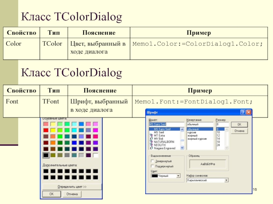
Task: Select the MT Extra font entry
Action: 160,136
